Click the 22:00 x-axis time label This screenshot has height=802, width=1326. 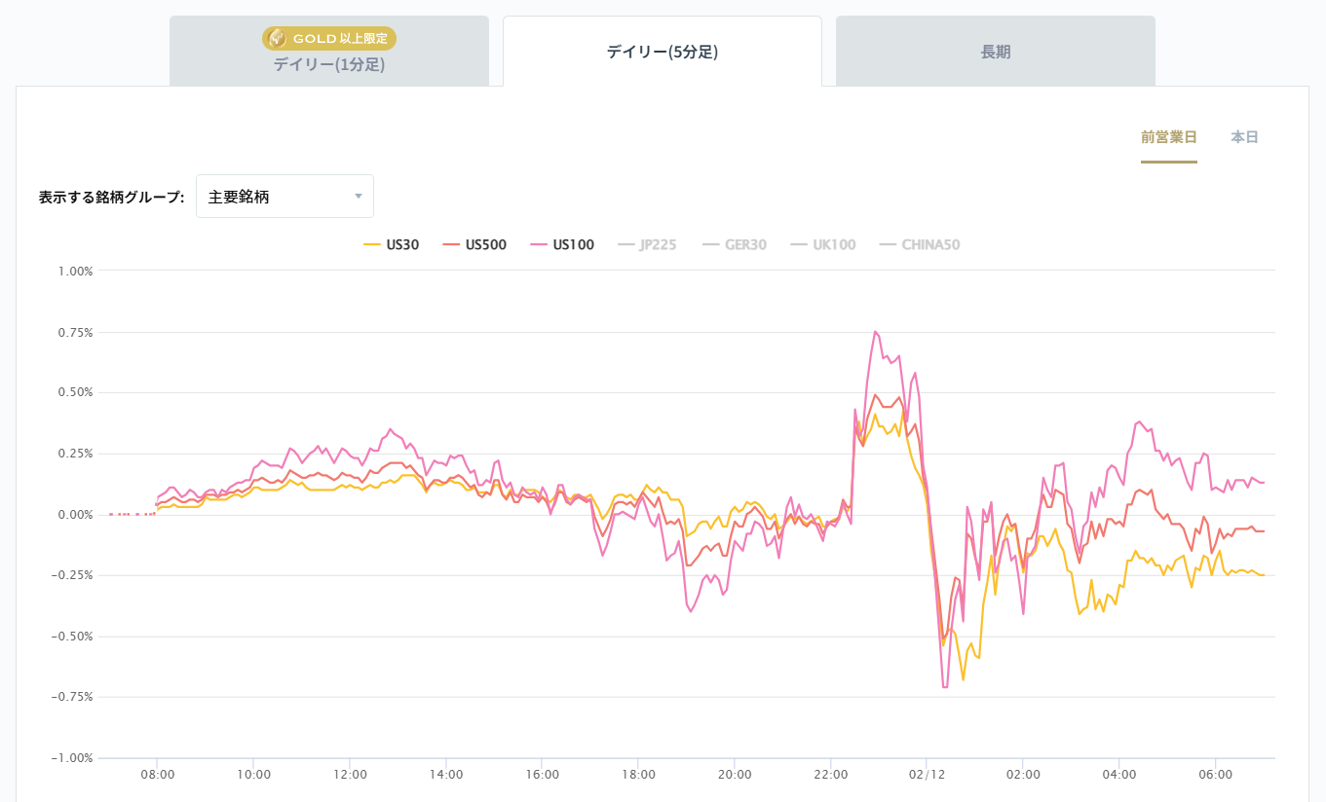[830, 775]
